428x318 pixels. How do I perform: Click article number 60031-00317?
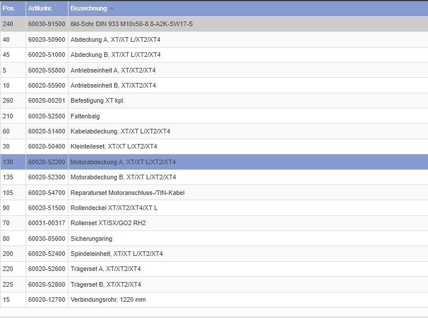[x=46, y=223]
